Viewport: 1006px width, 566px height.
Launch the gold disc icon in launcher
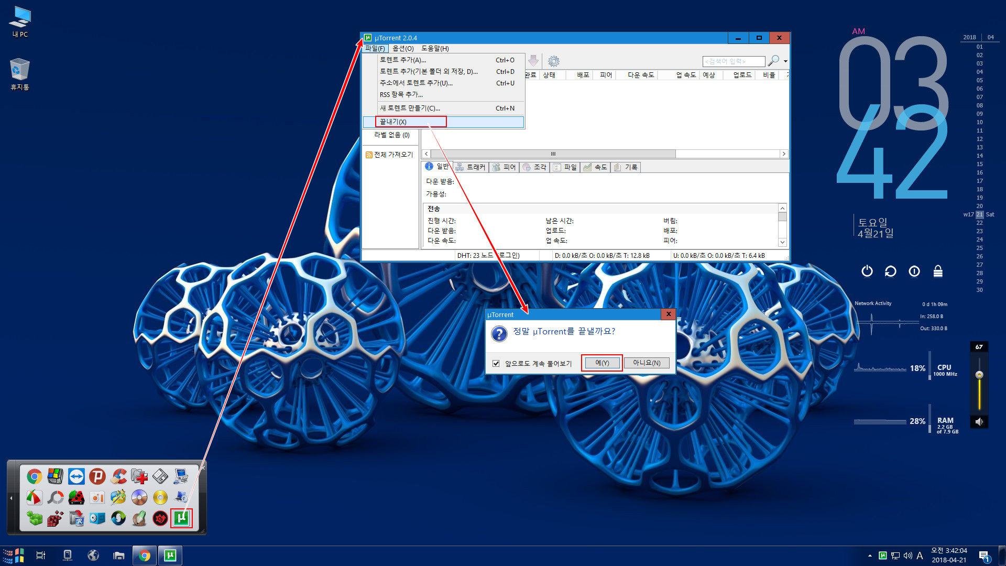pos(160,497)
